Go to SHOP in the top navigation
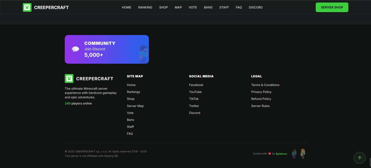 pyautogui.click(x=163, y=7)
